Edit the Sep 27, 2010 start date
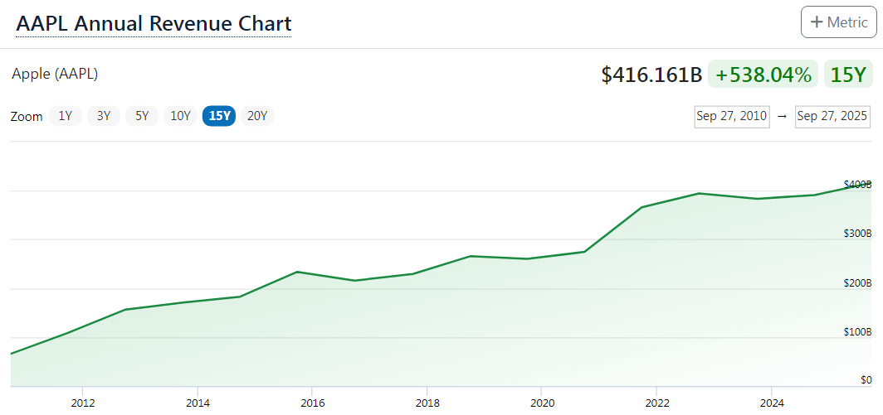This screenshot has height=415, width=883. [731, 116]
